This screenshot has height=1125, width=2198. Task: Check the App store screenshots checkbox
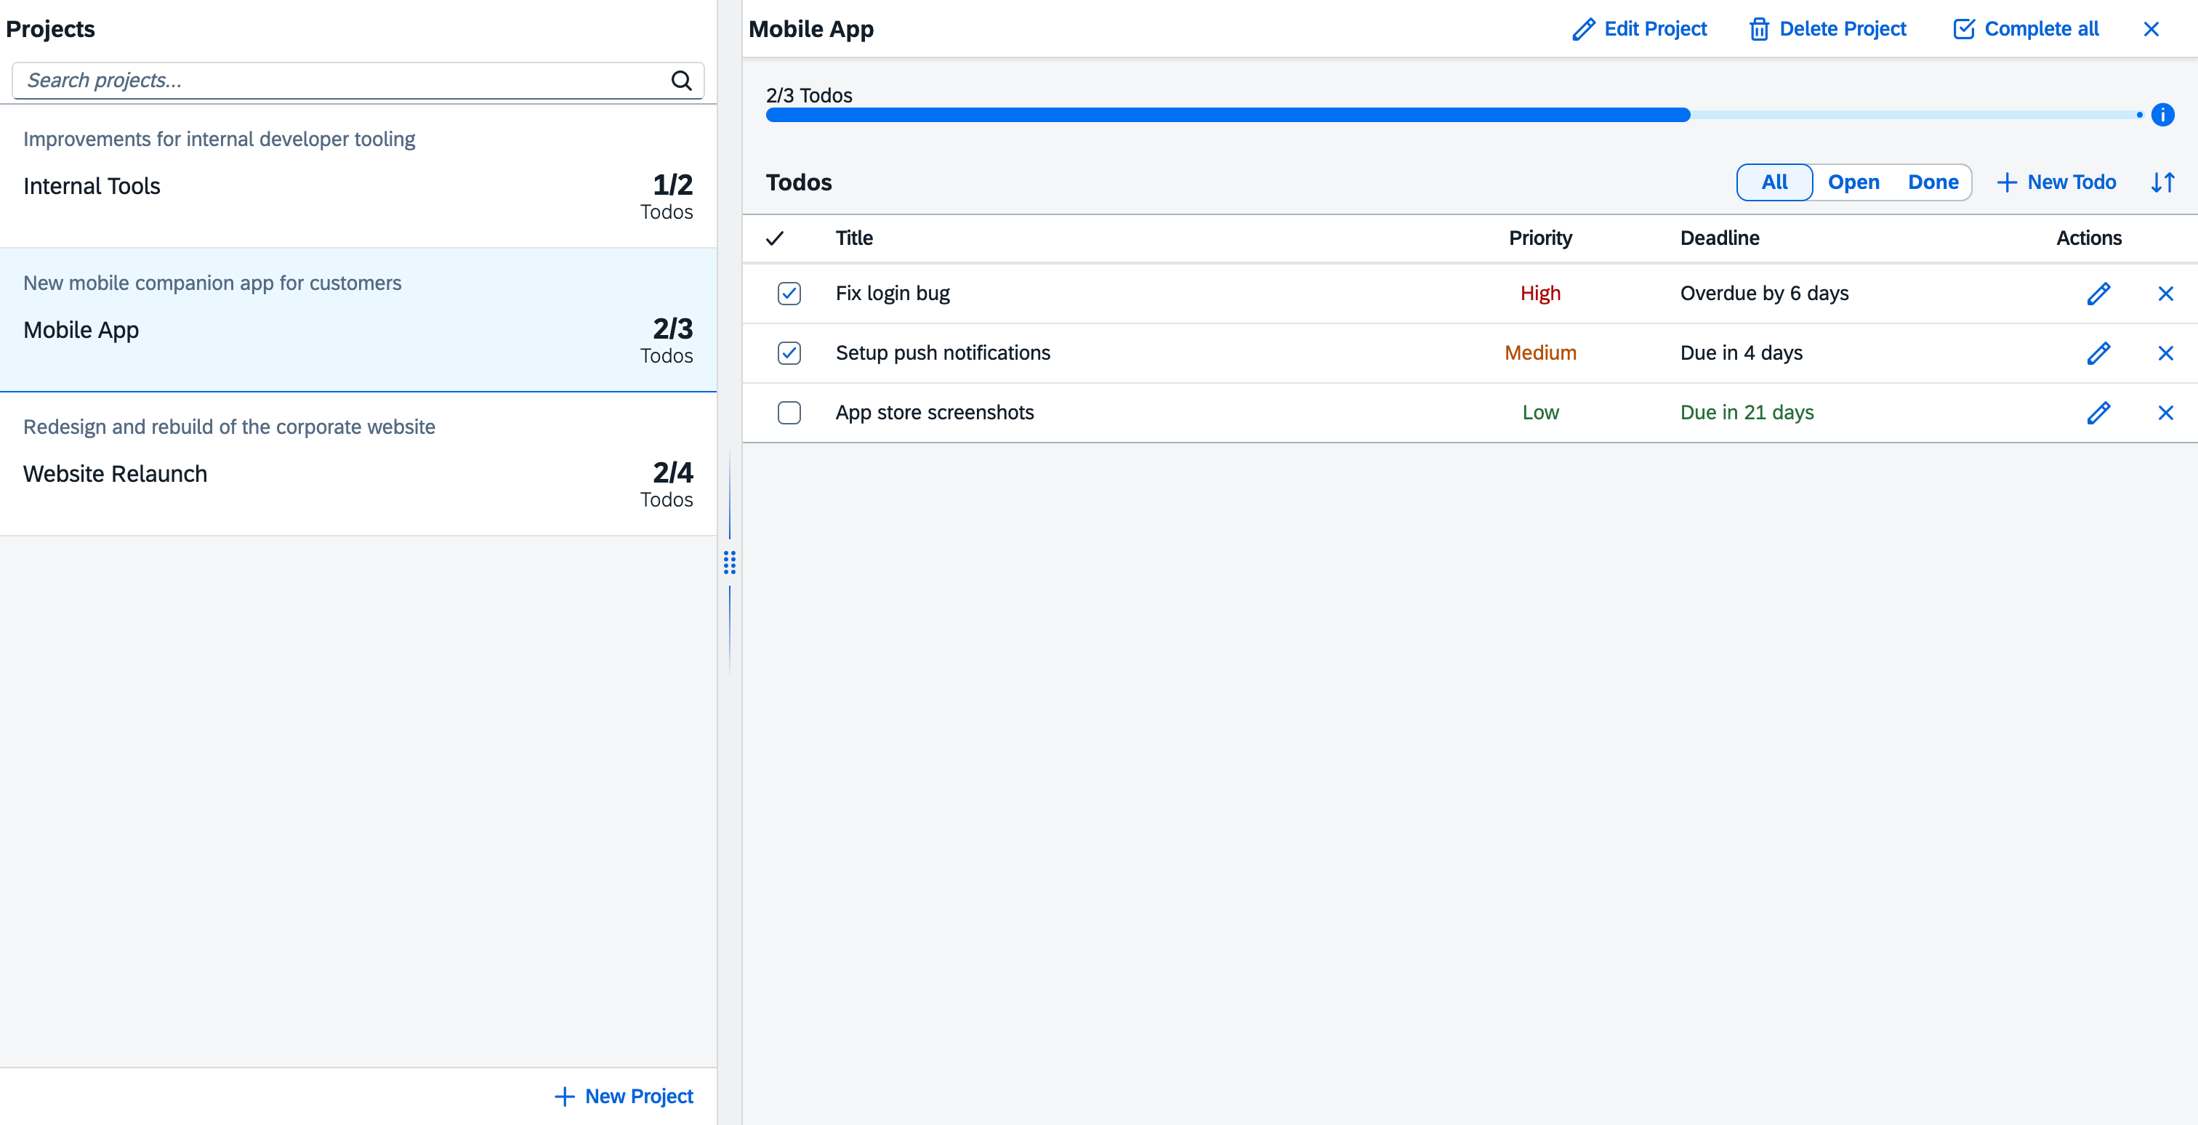789,413
